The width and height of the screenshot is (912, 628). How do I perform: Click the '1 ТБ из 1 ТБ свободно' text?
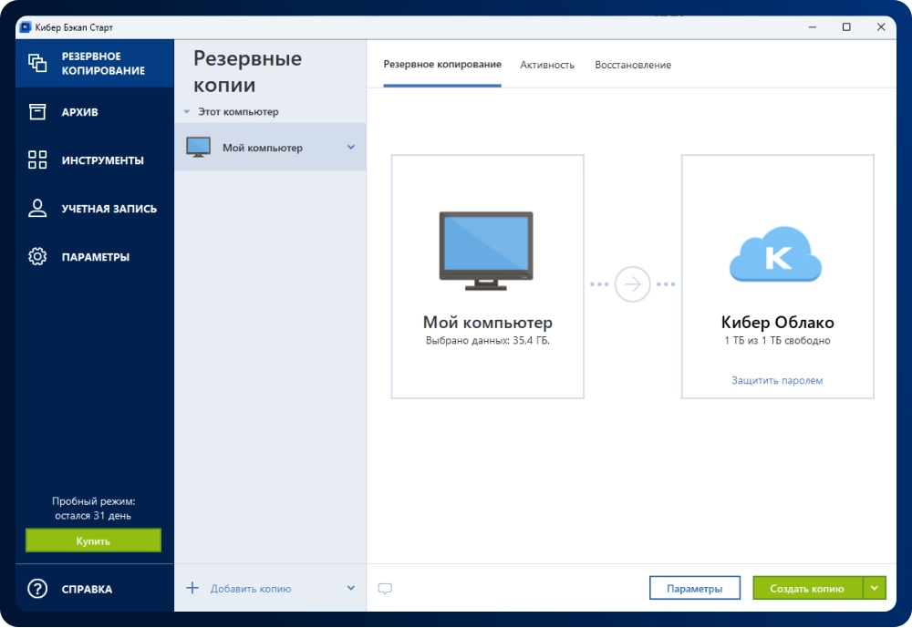pyautogui.click(x=777, y=341)
